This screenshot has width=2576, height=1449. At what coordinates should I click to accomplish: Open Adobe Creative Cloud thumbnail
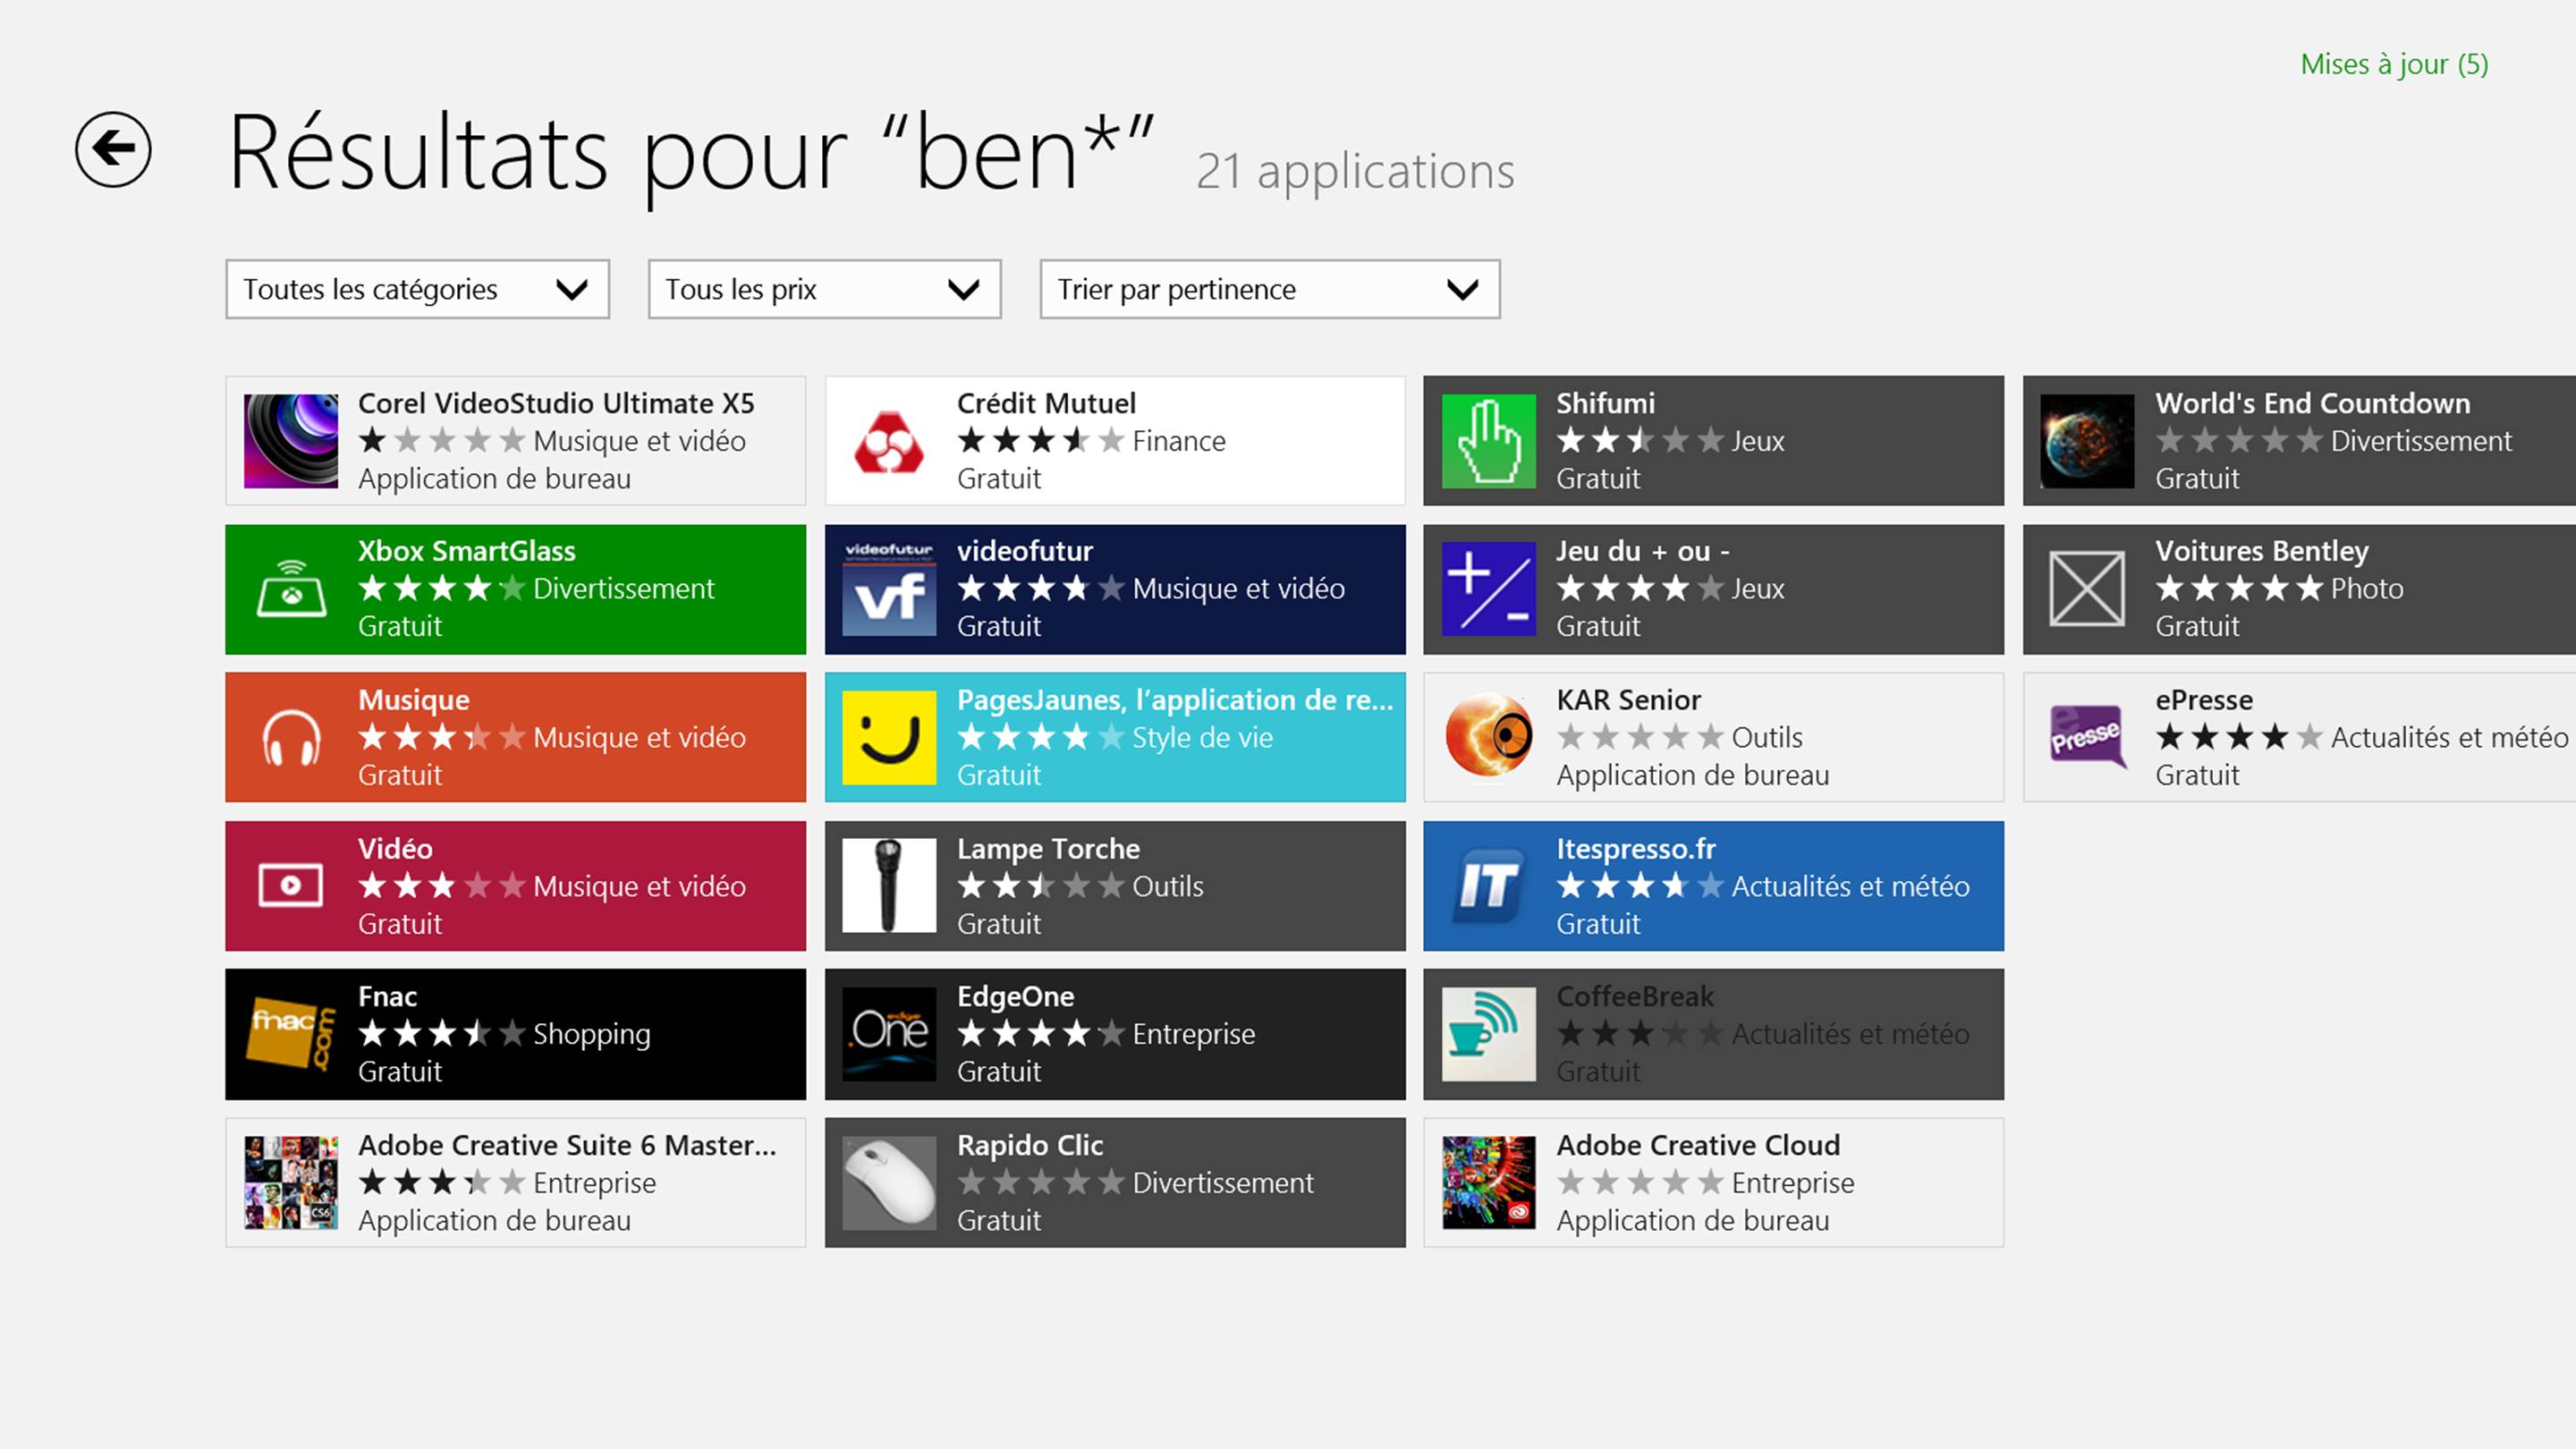(1488, 1182)
